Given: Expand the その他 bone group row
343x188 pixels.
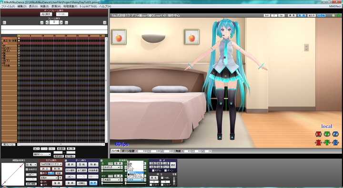Looking at the screenshot, I should coord(2,65).
